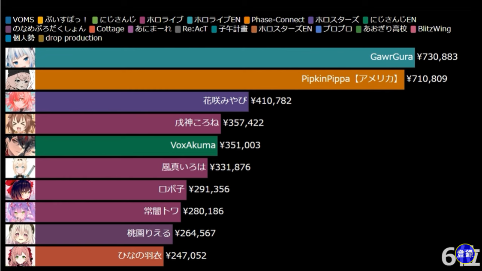
Task: Click the BlitzWing legend text
Action: 434,29
